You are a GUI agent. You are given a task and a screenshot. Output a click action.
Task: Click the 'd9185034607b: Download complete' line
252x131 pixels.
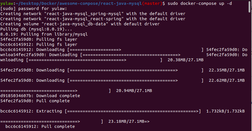tap(40, 96)
